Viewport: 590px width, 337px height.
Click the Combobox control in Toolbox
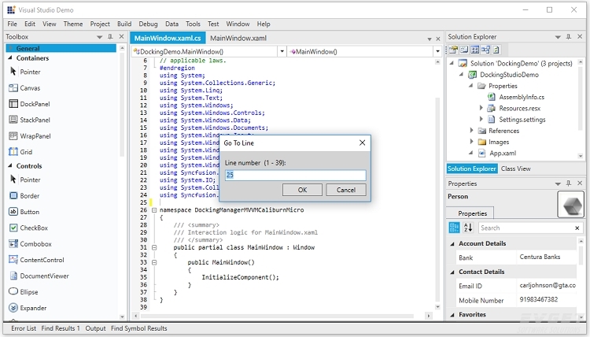pos(35,244)
